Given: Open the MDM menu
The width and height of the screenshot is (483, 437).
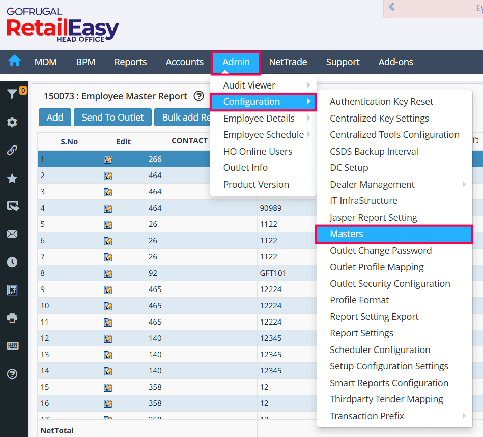Looking at the screenshot, I should tap(46, 62).
